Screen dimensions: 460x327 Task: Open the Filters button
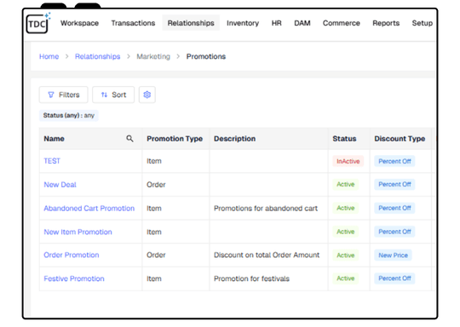tap(63, 95)
